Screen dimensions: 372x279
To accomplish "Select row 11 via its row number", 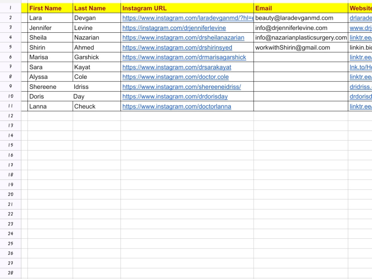I will click(x=10, y=106).
